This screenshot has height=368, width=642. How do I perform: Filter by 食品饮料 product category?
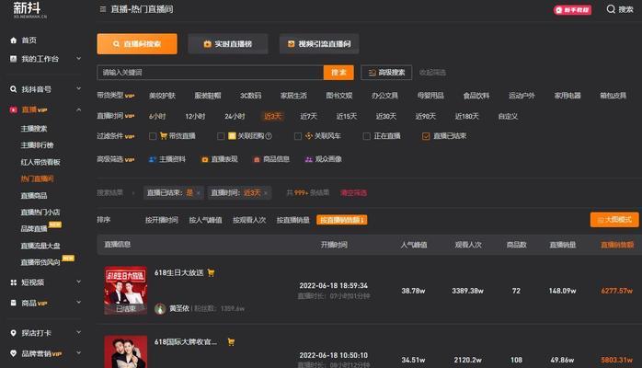pos(476,96)
